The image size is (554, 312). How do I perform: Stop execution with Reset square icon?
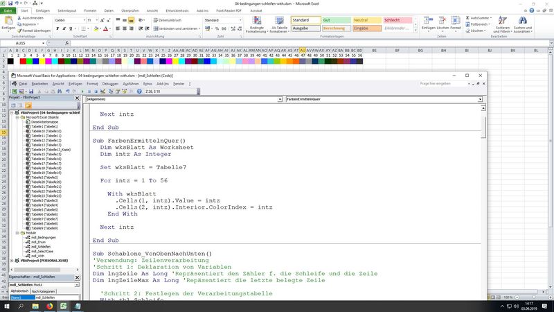point(96,92)
